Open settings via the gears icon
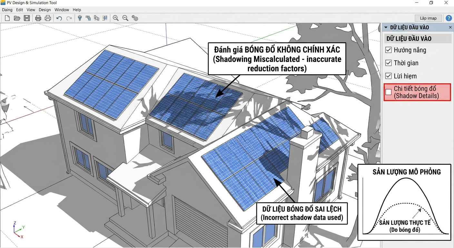 (x=135, y=18)
